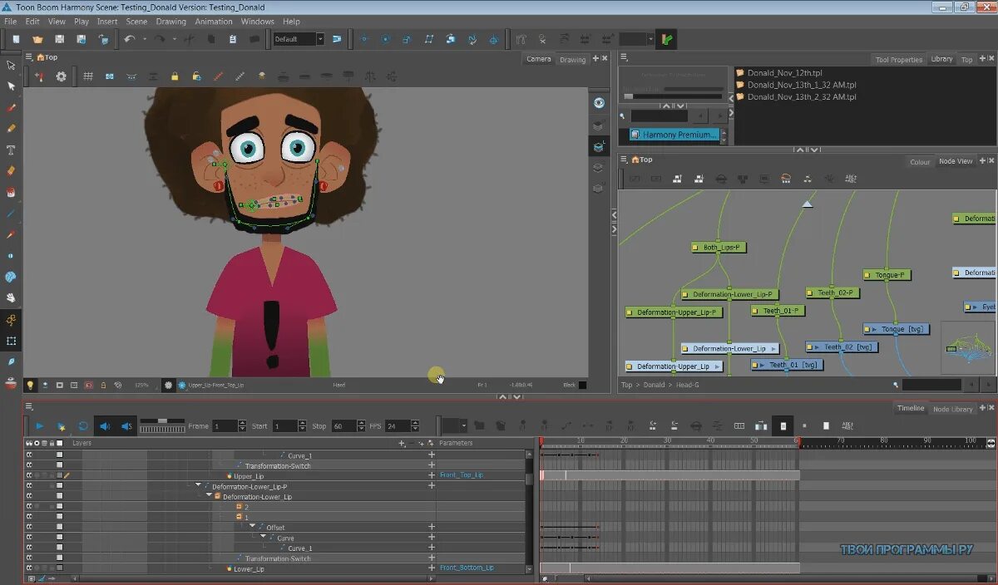Select the Text tool in the left toolbar
This screenshot has height=585, width=998.
pyautogui.click(x=11, y=150)
